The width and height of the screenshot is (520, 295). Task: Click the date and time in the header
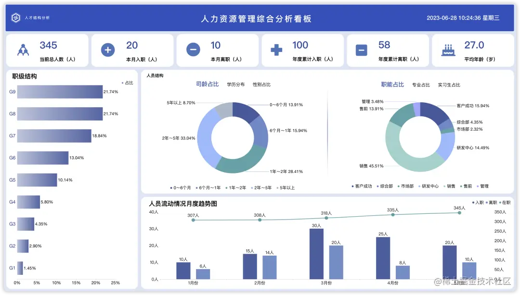click(x=463, y=18)
